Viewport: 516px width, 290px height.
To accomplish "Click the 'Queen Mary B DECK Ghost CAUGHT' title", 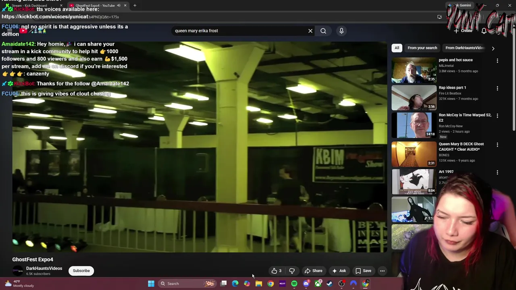I will [461, 147].
